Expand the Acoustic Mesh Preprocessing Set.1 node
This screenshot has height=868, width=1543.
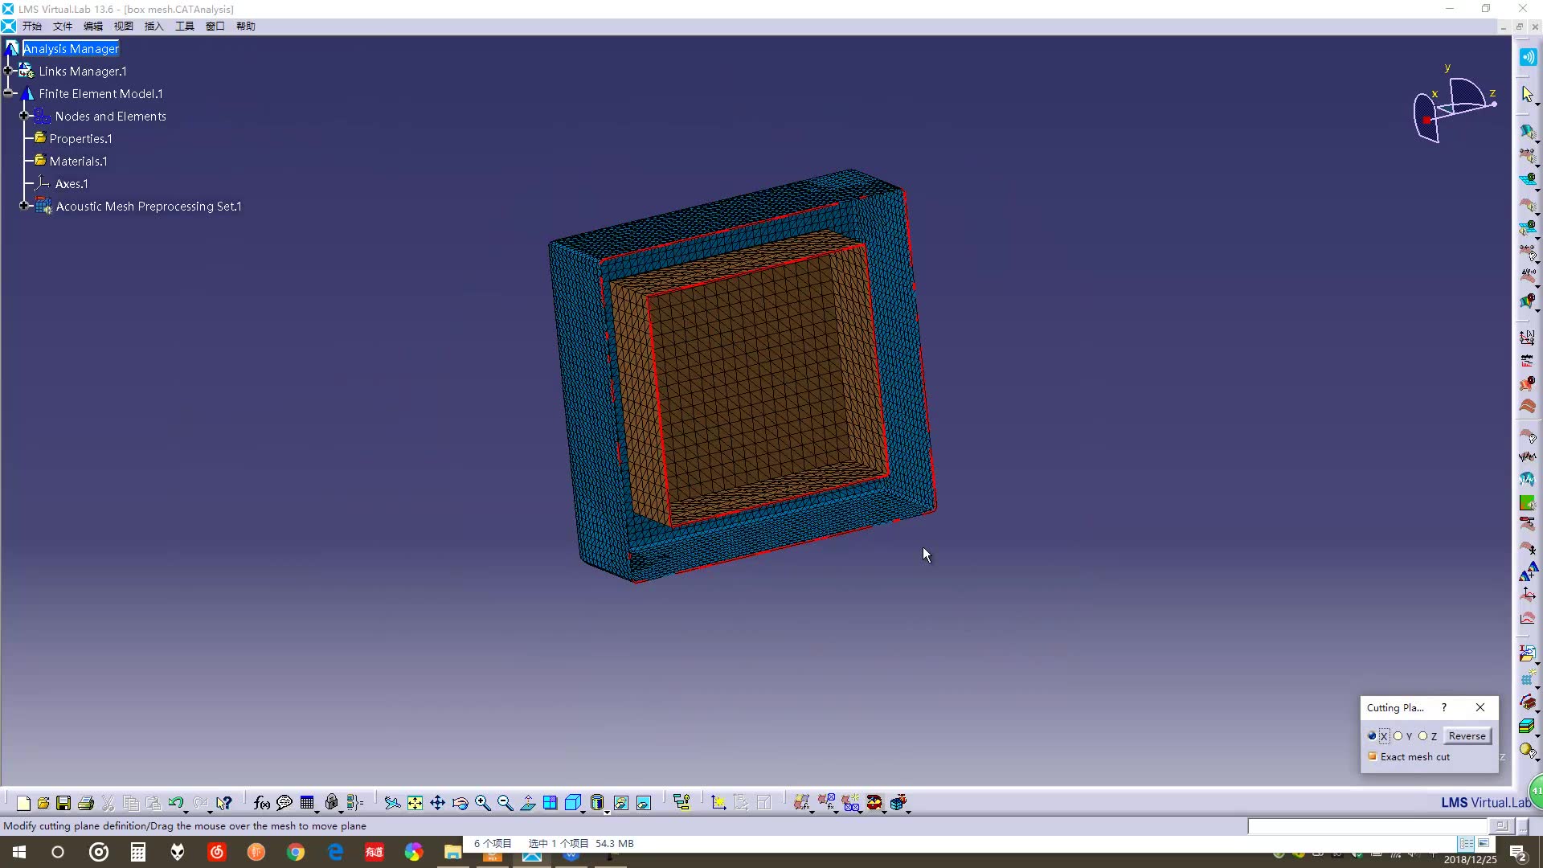coord(24,206)
